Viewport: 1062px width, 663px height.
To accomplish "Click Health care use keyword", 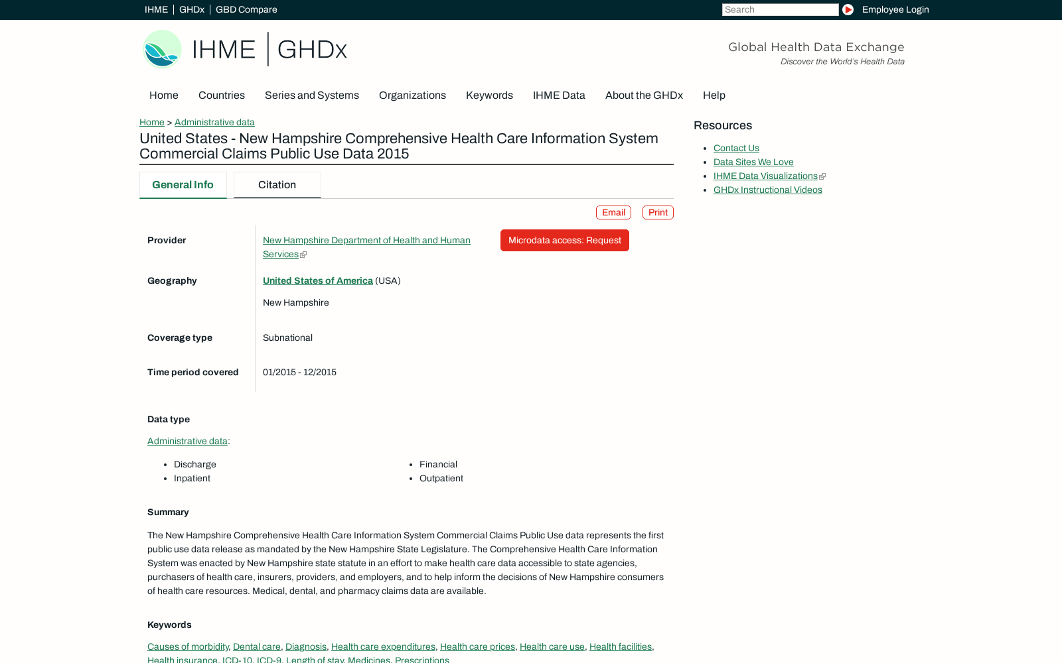I will [x=552, y=646].
